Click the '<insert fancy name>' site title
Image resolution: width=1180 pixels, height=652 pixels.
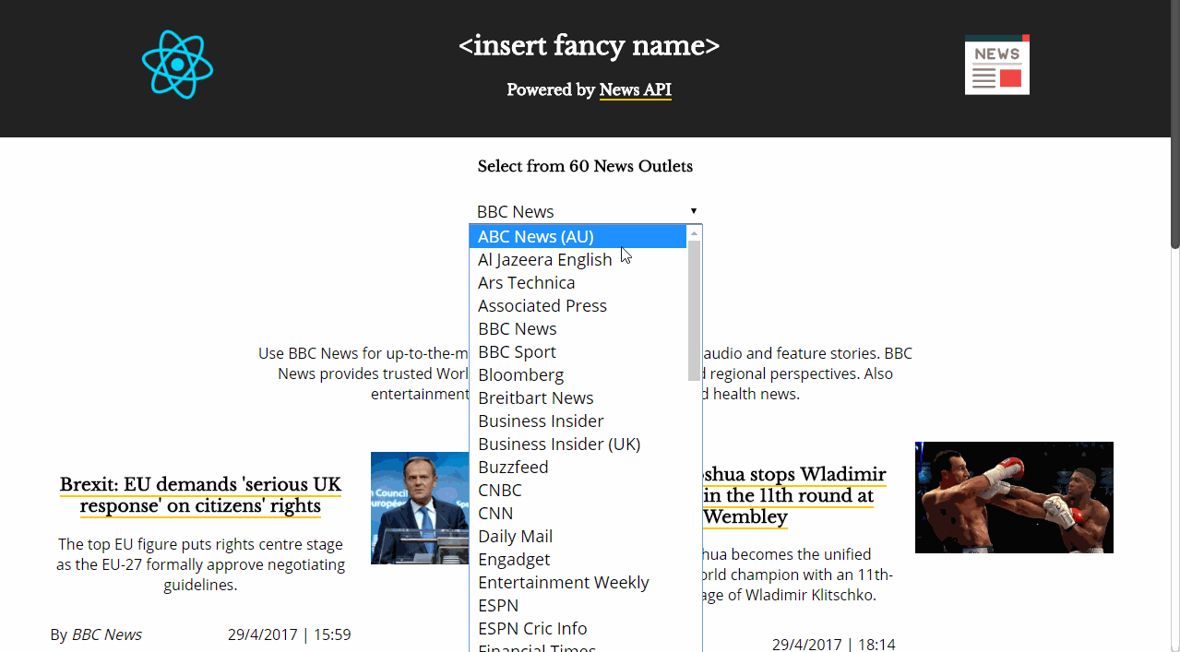coord(589,45)
